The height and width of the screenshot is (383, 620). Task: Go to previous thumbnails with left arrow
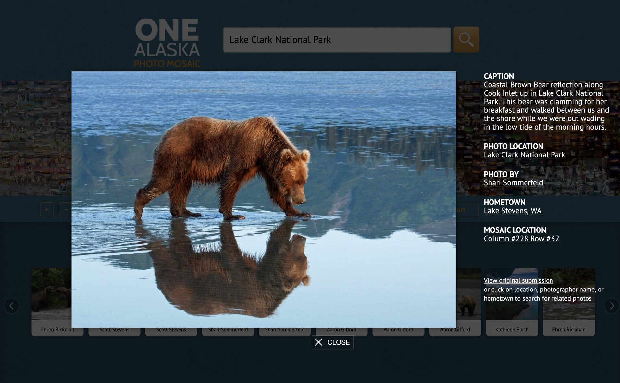coord(11,306)
